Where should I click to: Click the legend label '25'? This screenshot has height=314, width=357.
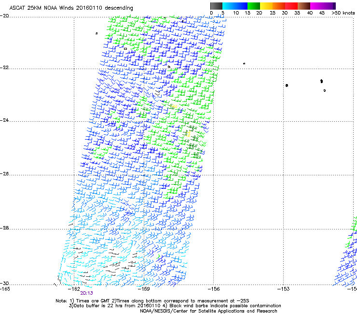point(273,13)
